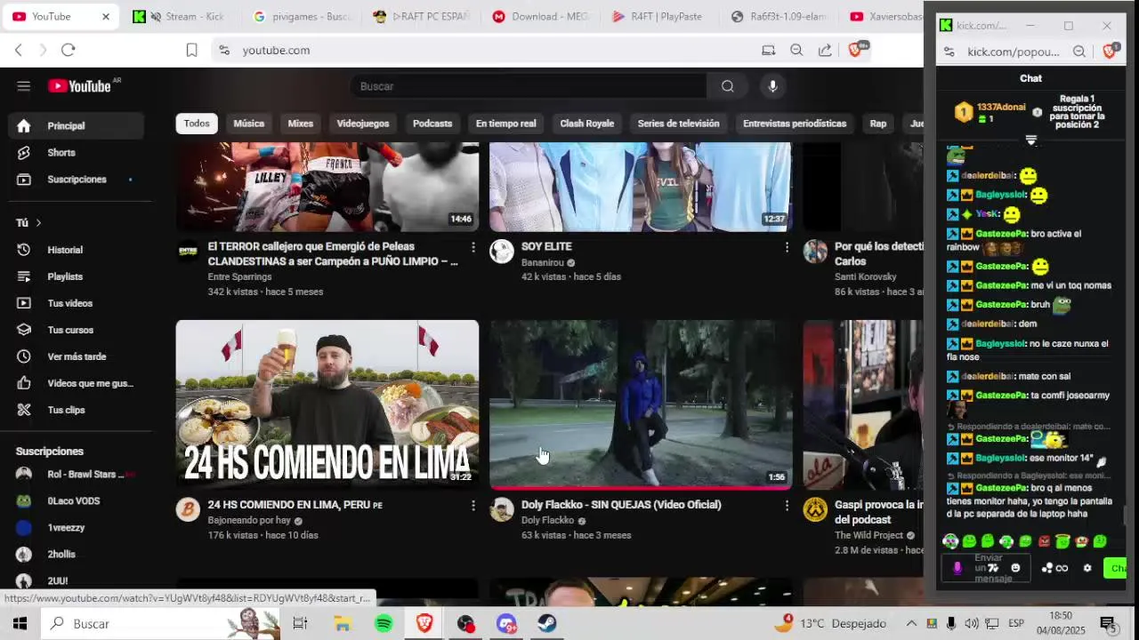Open site settings icon beside youtube.com
Image resolution: width=1139 pixels, height=640 pixels.
click(x=224, y=51)
